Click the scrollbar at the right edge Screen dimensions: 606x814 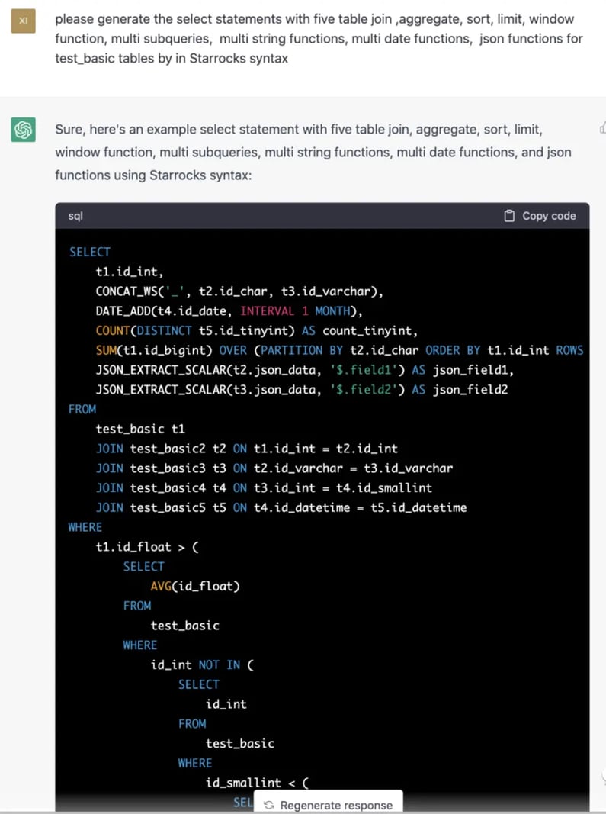tap(604, 381)
